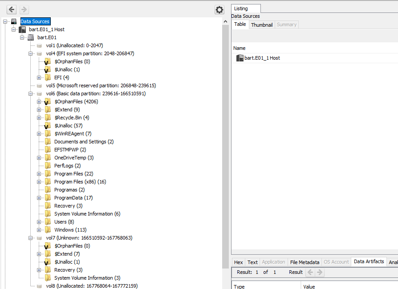Open the File Metadata tab
This screenshot has height=289, width=398.
tap(305, 262)
